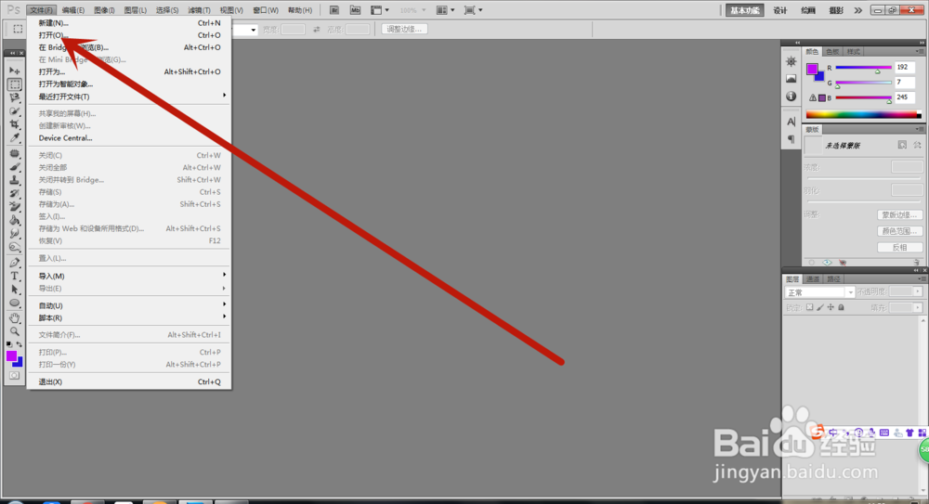Image resolution: width=929 pixels, height=504 pixels.
Task: Select the Eraser tool
Action: coord(14,207)
